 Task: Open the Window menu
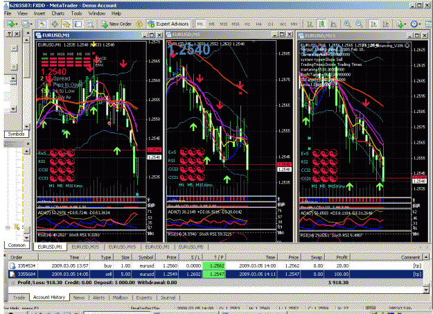[x=97, y=13]
